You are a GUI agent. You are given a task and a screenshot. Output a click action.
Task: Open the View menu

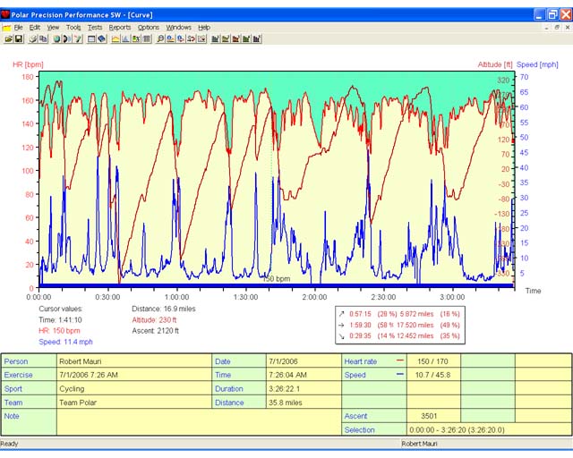pos(53,28)
